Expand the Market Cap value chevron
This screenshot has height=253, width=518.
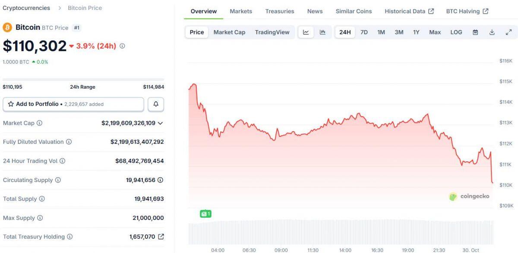pos(160,123)
